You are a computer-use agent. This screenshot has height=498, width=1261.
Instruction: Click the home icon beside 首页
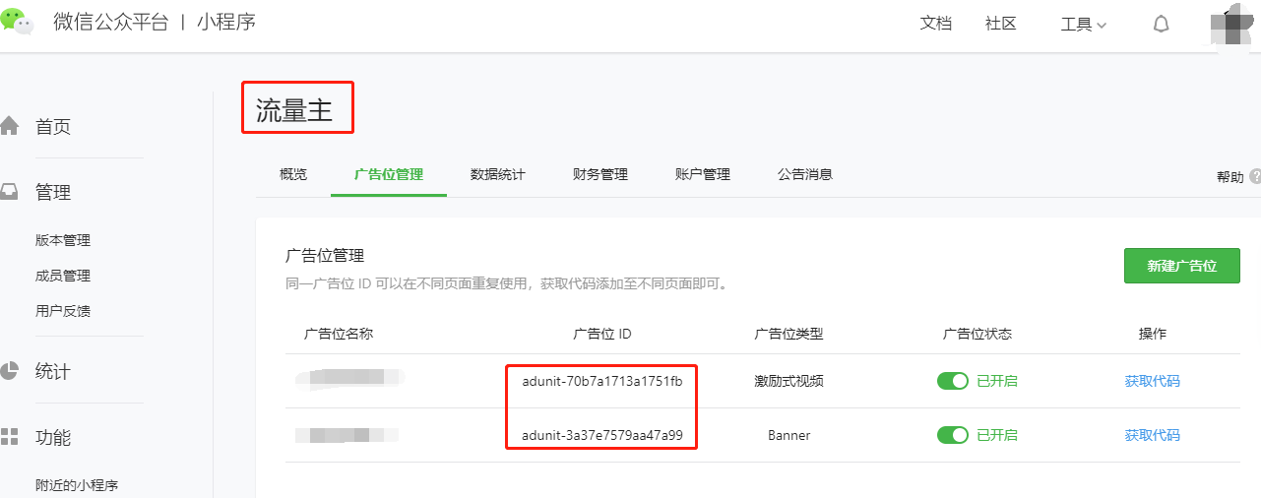click(10, 126)
